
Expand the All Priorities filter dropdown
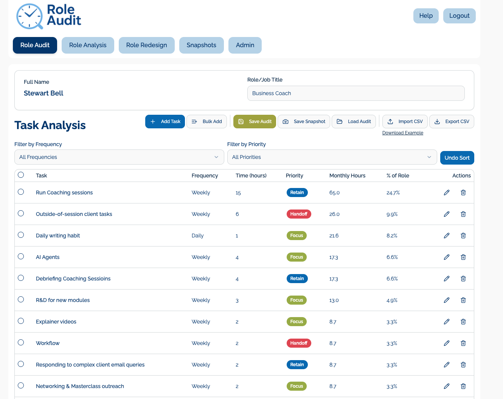[x=332, y=157]
